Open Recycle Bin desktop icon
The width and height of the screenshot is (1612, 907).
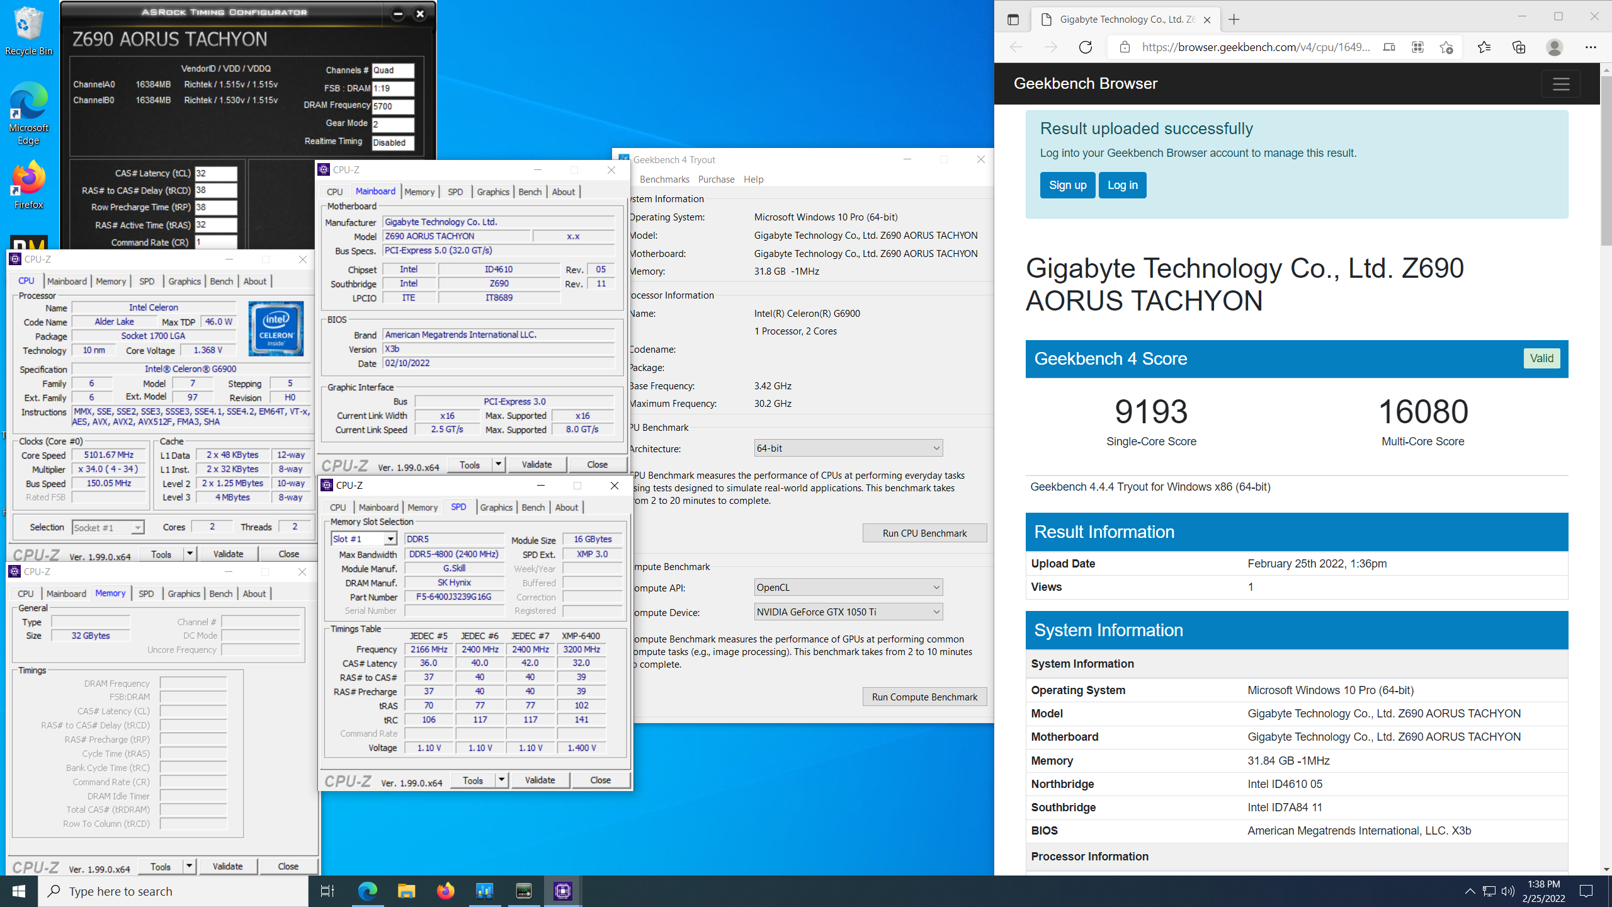tap(28, 30)
